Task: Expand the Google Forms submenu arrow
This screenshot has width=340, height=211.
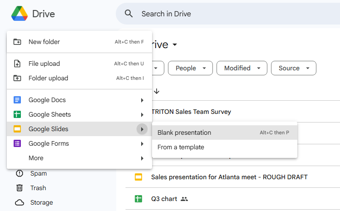Action: [142, 144]
